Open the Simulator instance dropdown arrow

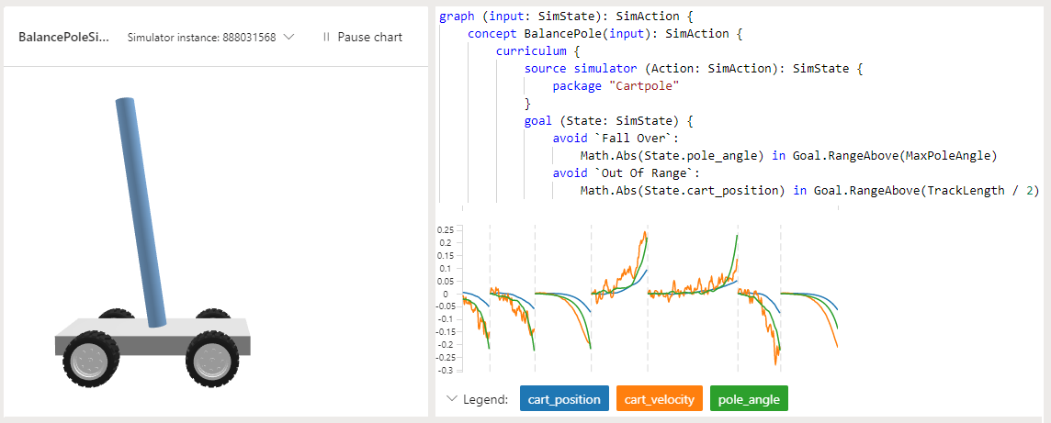[288, 38]
